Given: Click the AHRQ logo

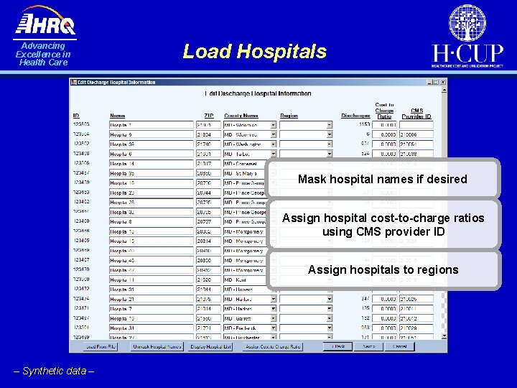Looking at the screenshot, I should pyautogui.click(x=45, y=21).
